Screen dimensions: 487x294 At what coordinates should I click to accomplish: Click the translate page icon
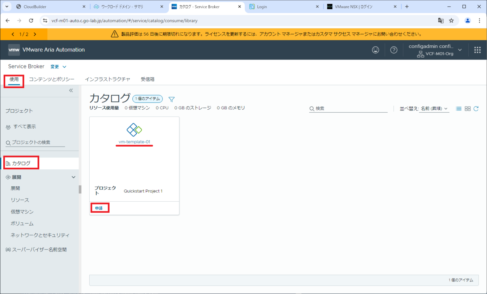coord(441,20)
